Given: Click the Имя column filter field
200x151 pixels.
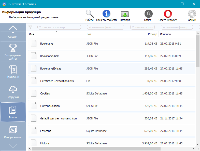Looking at the screenshot, I should [59, 27].
